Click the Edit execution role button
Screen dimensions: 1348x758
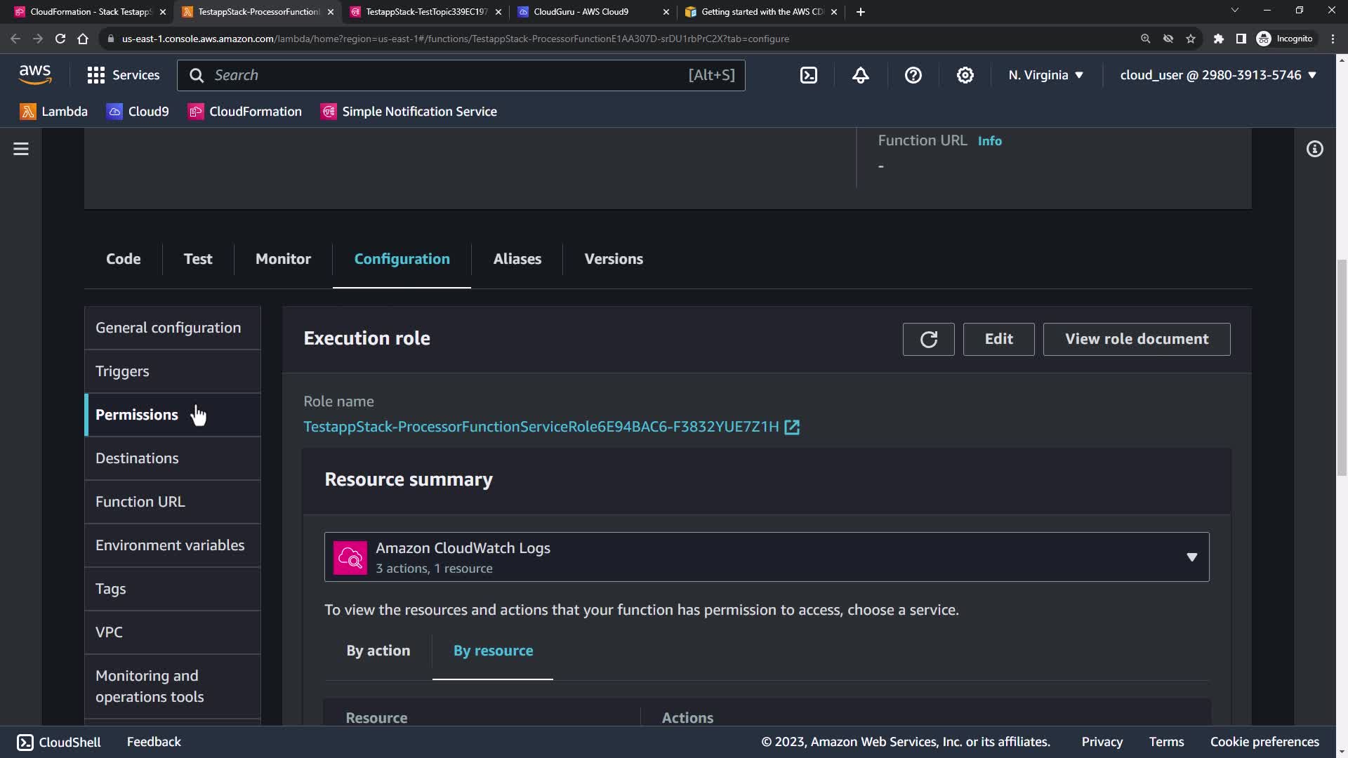tap(998, 340)
